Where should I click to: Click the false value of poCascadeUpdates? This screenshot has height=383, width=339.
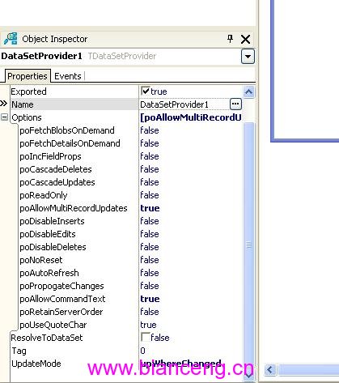[x=150, y=182]
